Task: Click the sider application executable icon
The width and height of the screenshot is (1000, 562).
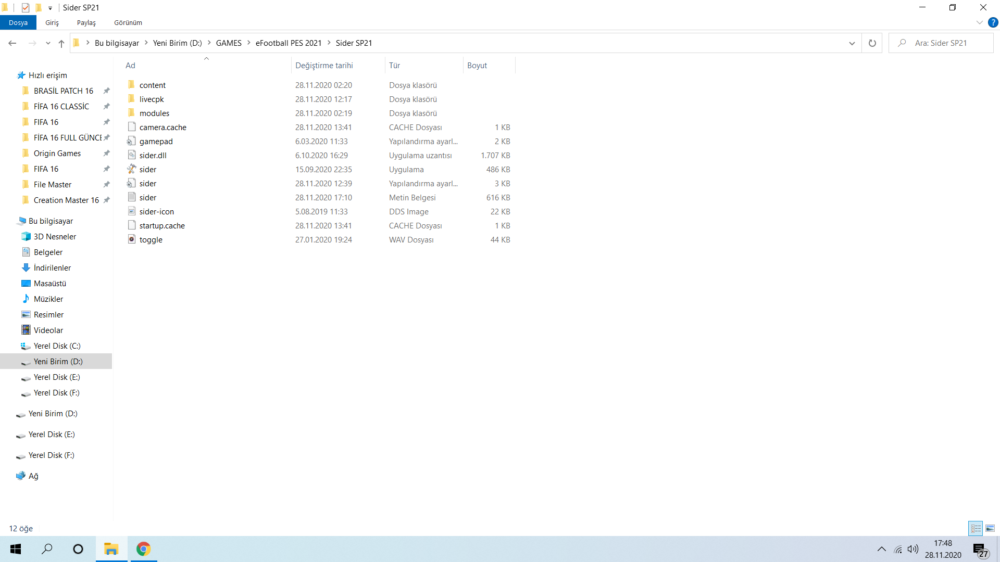Action: 132,169
